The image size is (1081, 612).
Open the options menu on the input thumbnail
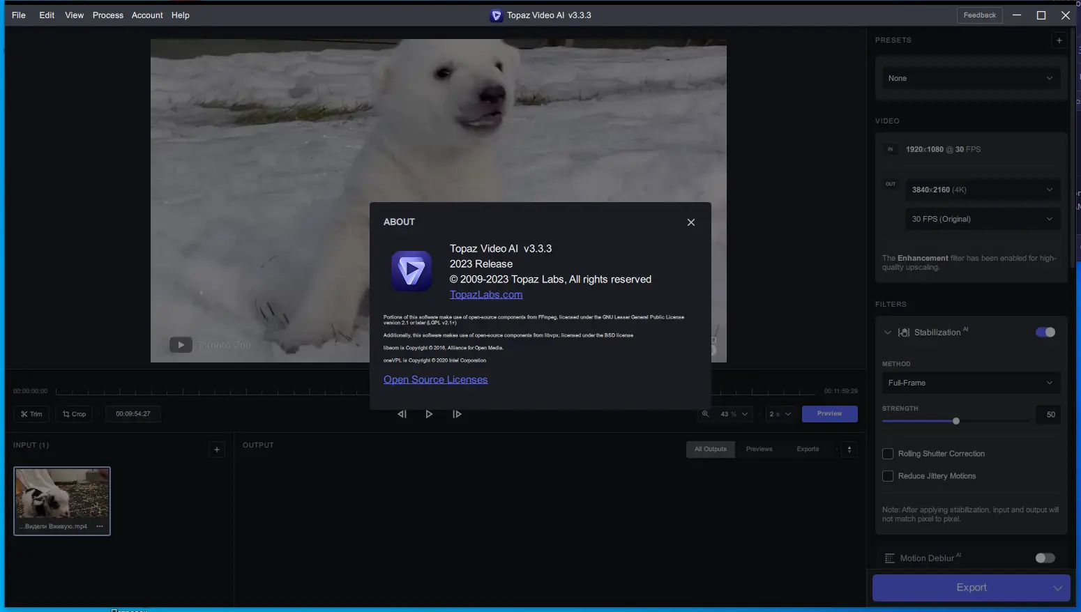(100, 526)
